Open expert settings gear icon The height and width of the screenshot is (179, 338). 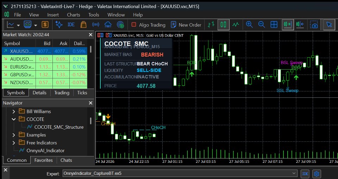[x=317, y=174]
